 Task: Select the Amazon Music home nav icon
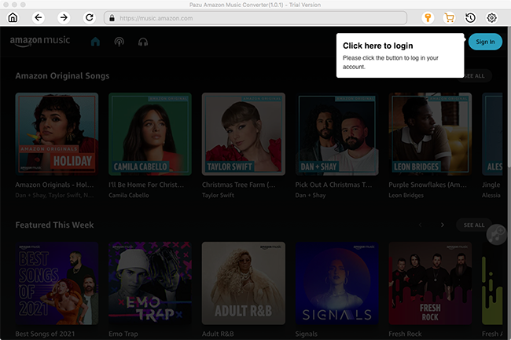tap(95, 42)
